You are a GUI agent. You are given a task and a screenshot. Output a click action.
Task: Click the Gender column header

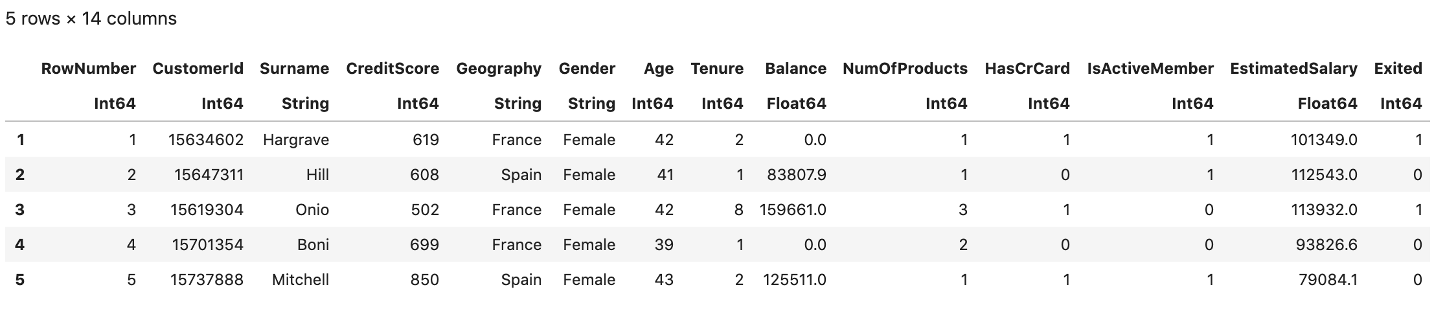pyautogui.click(x=587, y=69)
